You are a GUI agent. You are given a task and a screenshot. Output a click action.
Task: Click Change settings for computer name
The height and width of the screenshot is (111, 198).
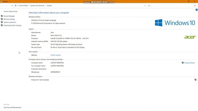(x=189, y=63)
